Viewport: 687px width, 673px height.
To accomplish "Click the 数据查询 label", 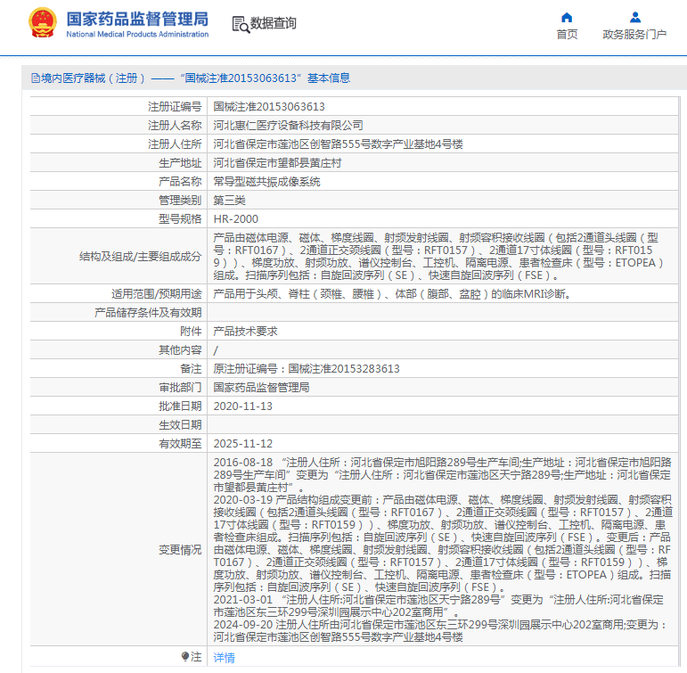I will pyautogui.click(x=273, y=23).
